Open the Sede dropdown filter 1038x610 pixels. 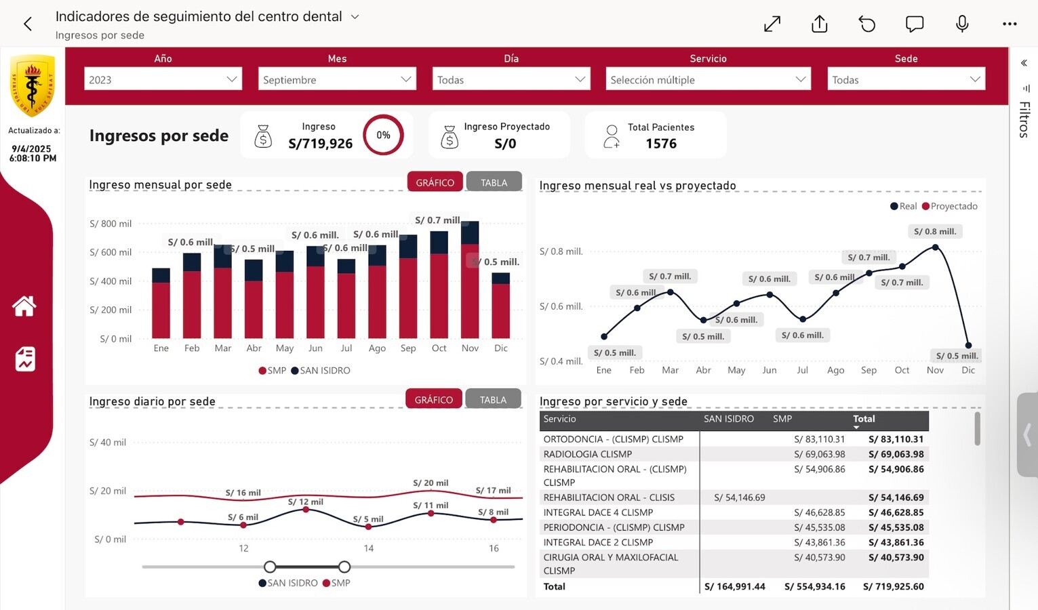point(906,79)
